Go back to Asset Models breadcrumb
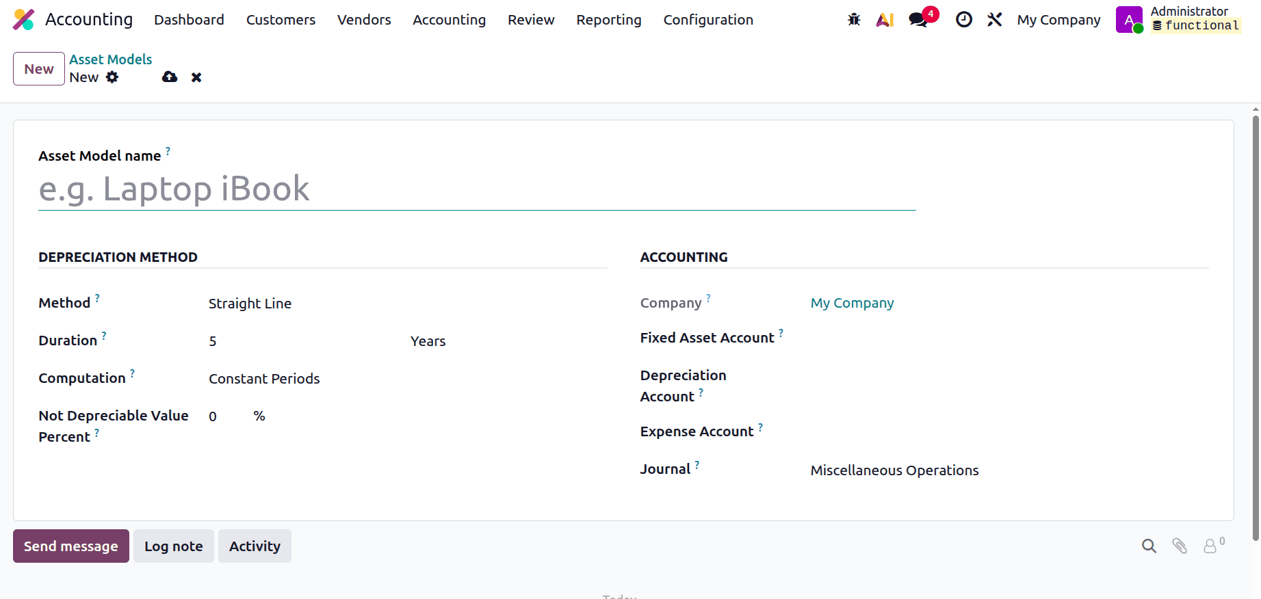Viewport: 1261px width, 599px height. click(110, 59)
